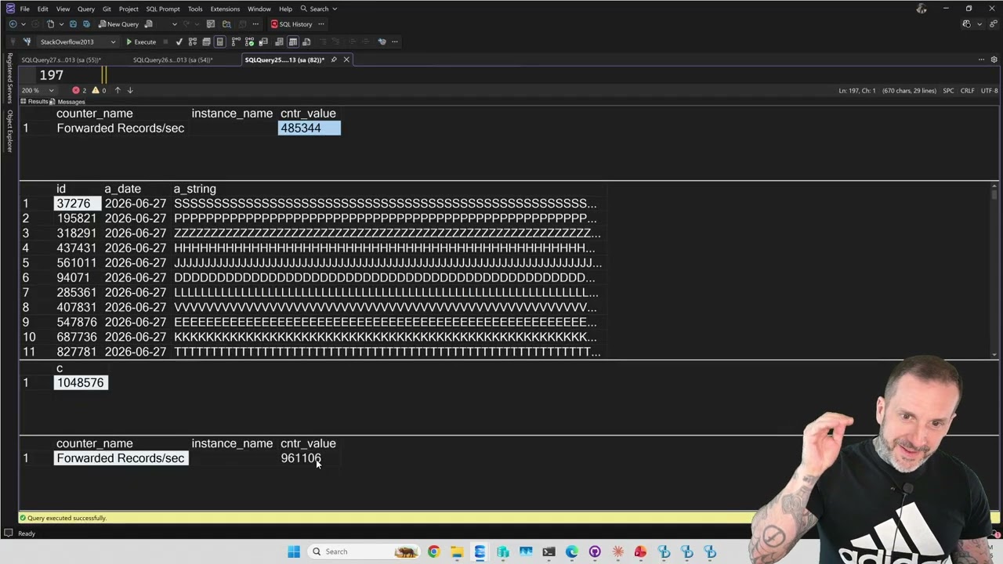Open Microsoft Edge from the taskbar
Screen dimensions: 1003x564
[x=571, y=551]
